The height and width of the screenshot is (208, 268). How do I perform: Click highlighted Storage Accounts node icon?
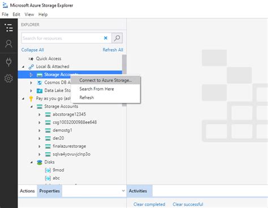(x=40, y=75)
